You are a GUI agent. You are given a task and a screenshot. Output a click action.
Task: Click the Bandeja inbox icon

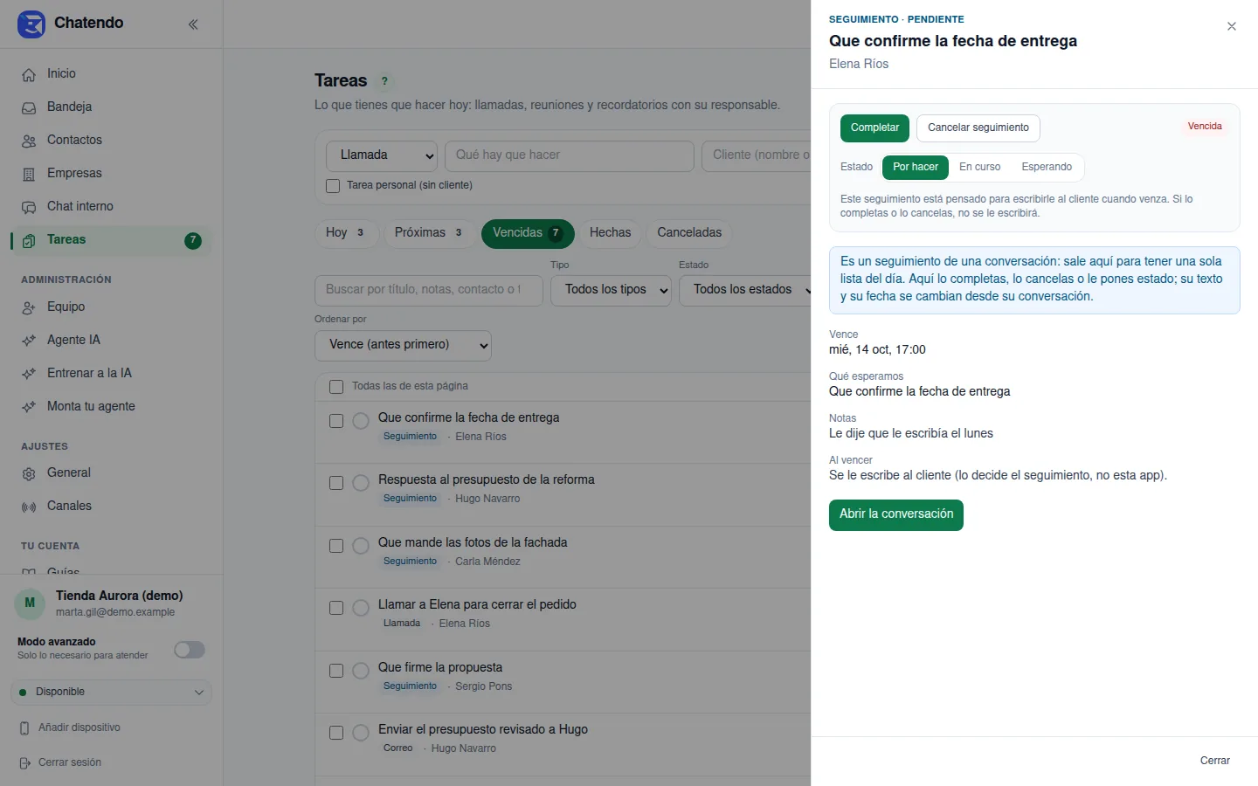(x=29, y=107)
